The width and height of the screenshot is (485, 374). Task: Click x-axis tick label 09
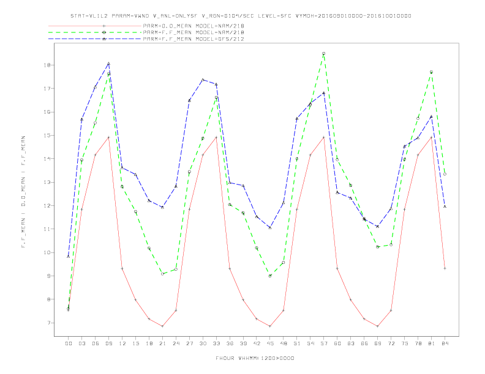108,343
